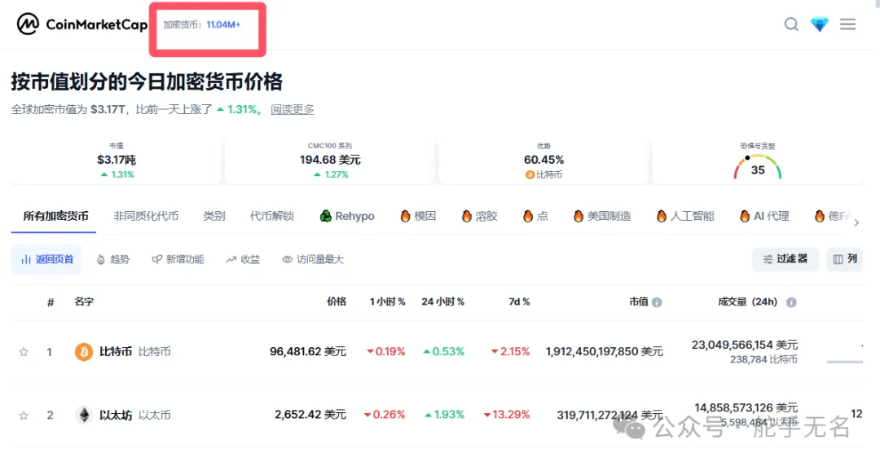
Task: Open the 模因 category tab
Action: [x=418, y=216]
